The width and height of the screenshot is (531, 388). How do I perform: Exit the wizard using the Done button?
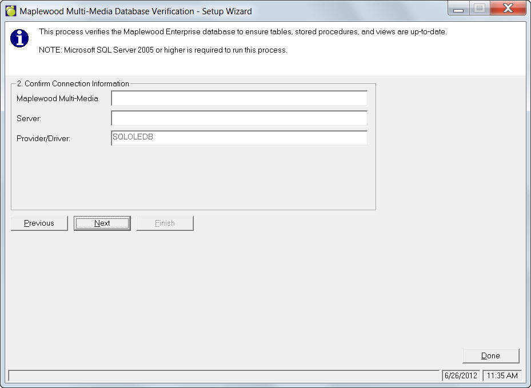tap(490, 355)
